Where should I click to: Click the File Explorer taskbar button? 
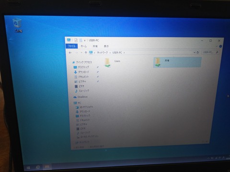point(47,167)
